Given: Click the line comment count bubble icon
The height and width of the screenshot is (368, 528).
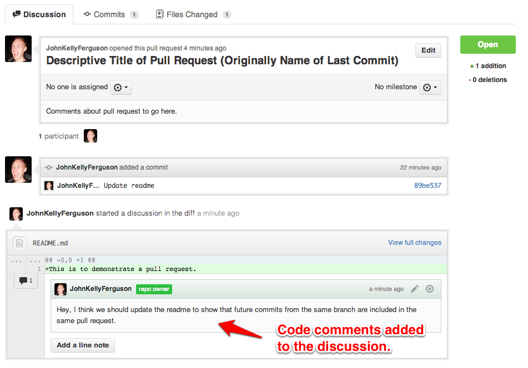Looking at the screenshot, I should [x=26, y=281].
